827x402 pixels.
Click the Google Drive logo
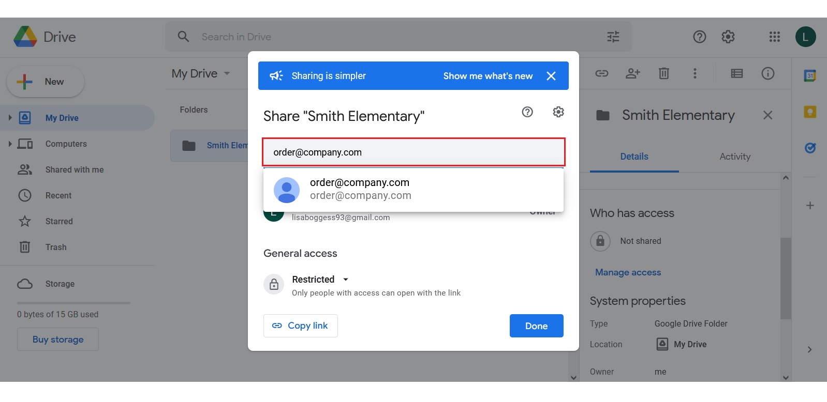25,37
